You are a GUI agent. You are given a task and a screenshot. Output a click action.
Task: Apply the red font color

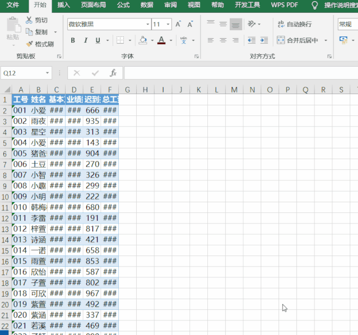click(x=161, y=40)
